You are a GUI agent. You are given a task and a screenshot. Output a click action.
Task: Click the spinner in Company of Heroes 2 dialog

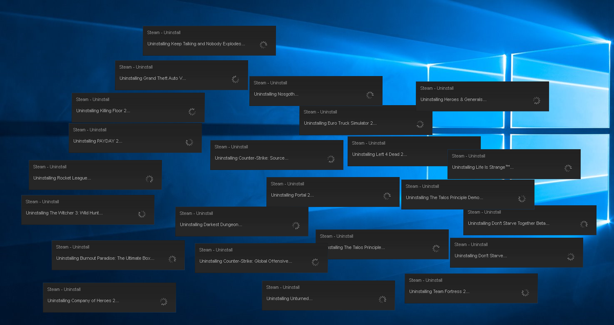163,302
